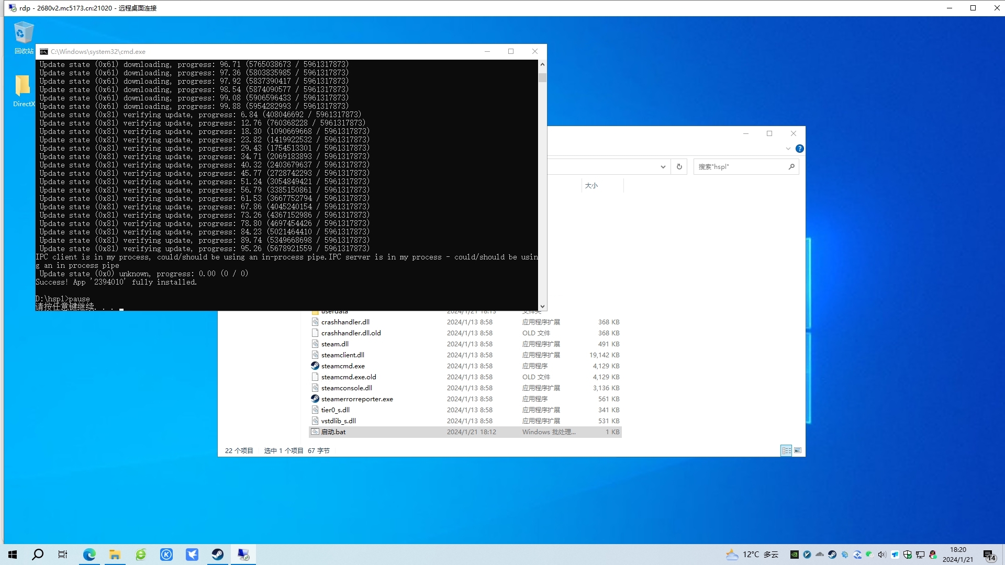Expand the Explorer address bar history dropdown
Image resolution: width=1005 pixels, height=565 pixels.
663,167
